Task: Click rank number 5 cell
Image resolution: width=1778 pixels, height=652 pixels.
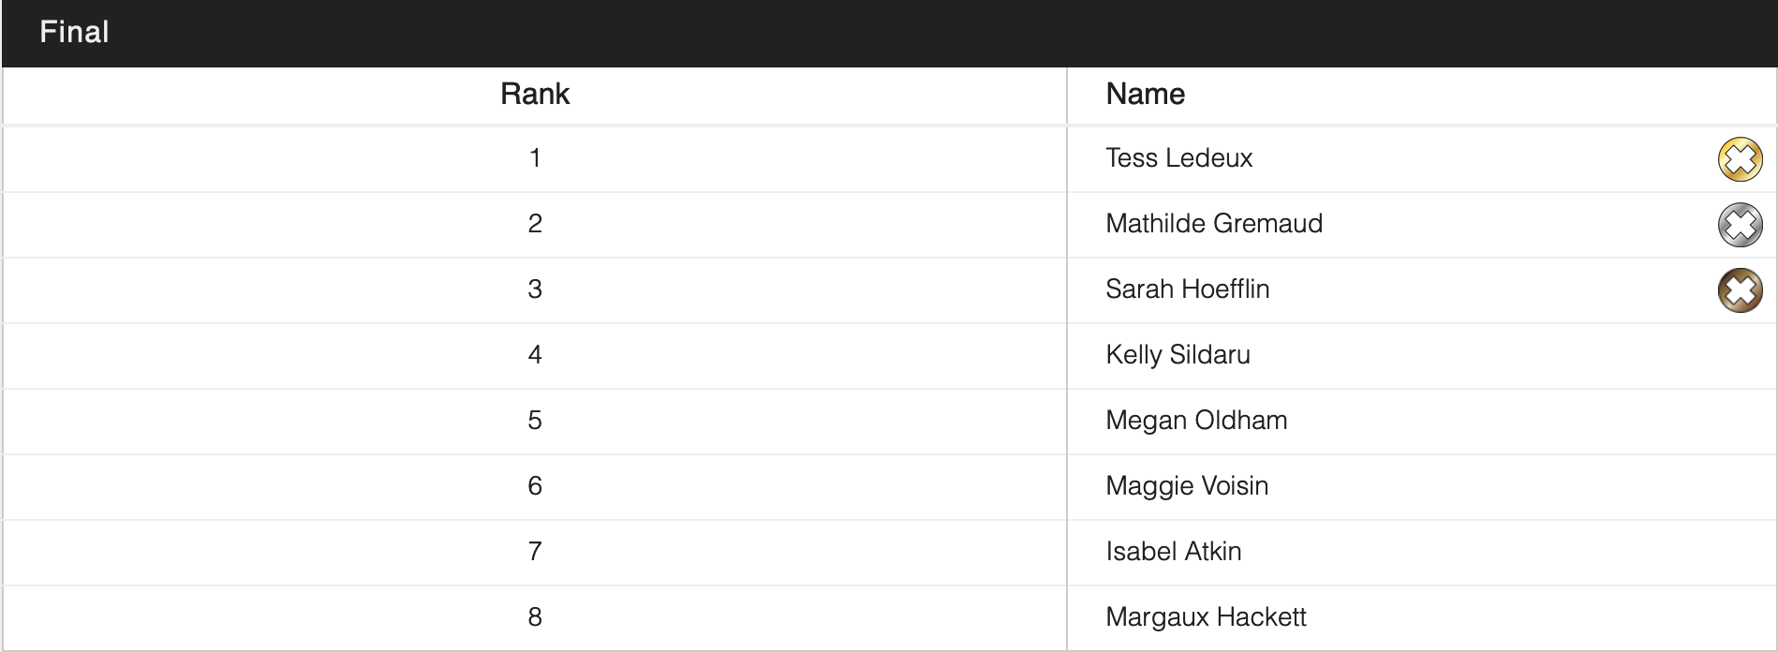Action: [535, 421]
